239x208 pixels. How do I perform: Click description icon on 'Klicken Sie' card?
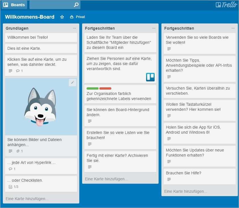pyautogui.click(x=10, y=71)
